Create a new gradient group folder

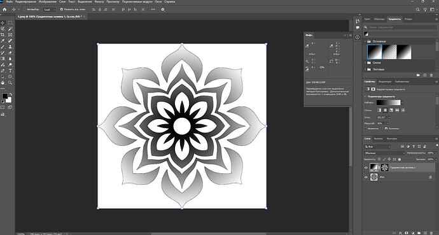pyautogui.click(x=418, y=75)
